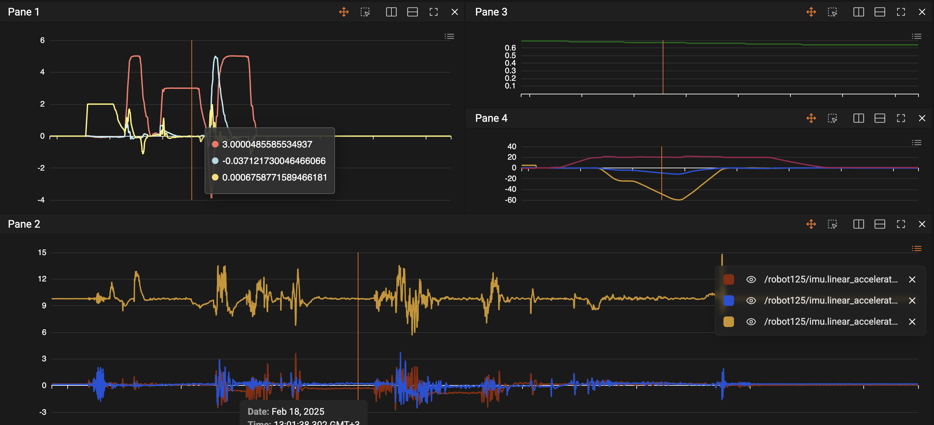934x425 pixels.
Task: Toggle visibility of yellow linear_acceleration series
Action: click(751, 322)
